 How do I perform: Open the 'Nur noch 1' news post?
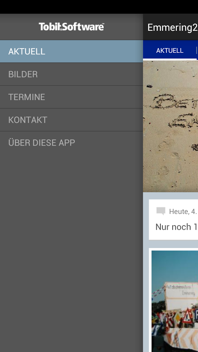pos(176,227)
